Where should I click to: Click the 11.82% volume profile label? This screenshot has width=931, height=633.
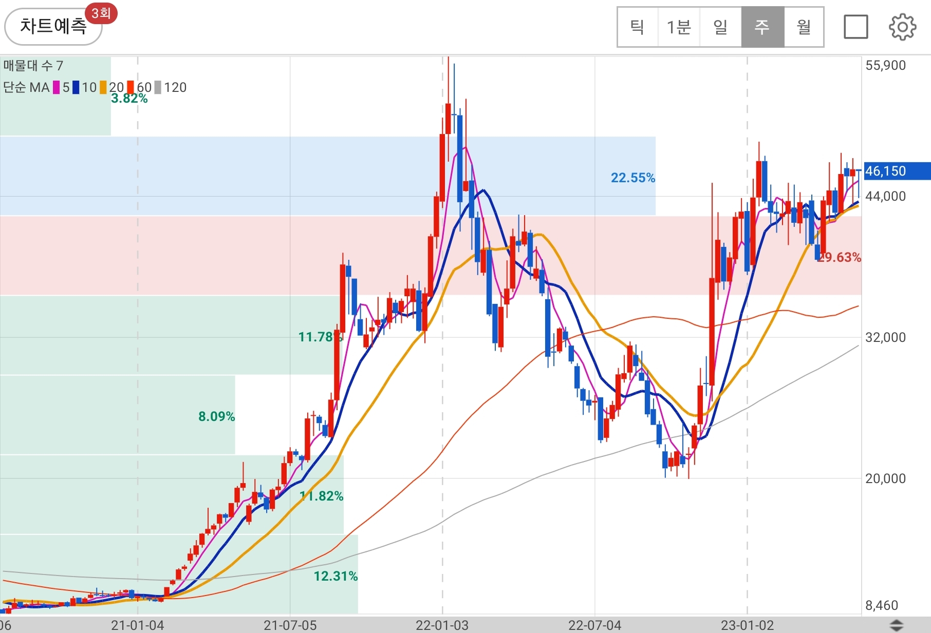click(x=322, y=496)
